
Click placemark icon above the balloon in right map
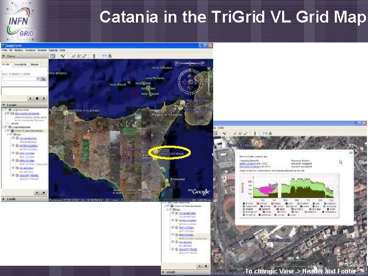[x=256, y=143]
